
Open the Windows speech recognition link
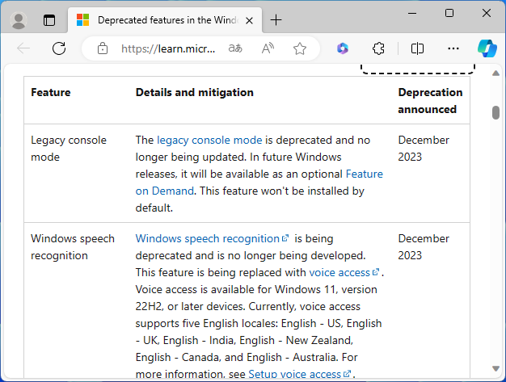click(x=208, y=238)
